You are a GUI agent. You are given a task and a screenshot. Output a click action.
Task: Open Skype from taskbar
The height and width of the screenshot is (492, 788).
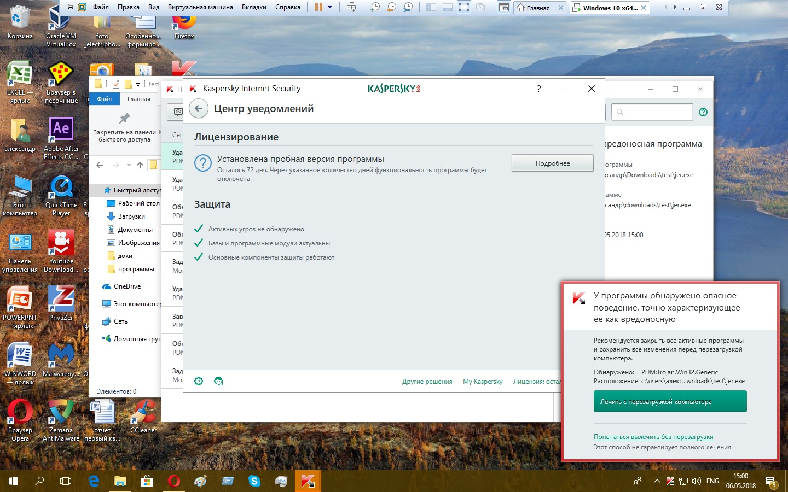tap(254, 481)
